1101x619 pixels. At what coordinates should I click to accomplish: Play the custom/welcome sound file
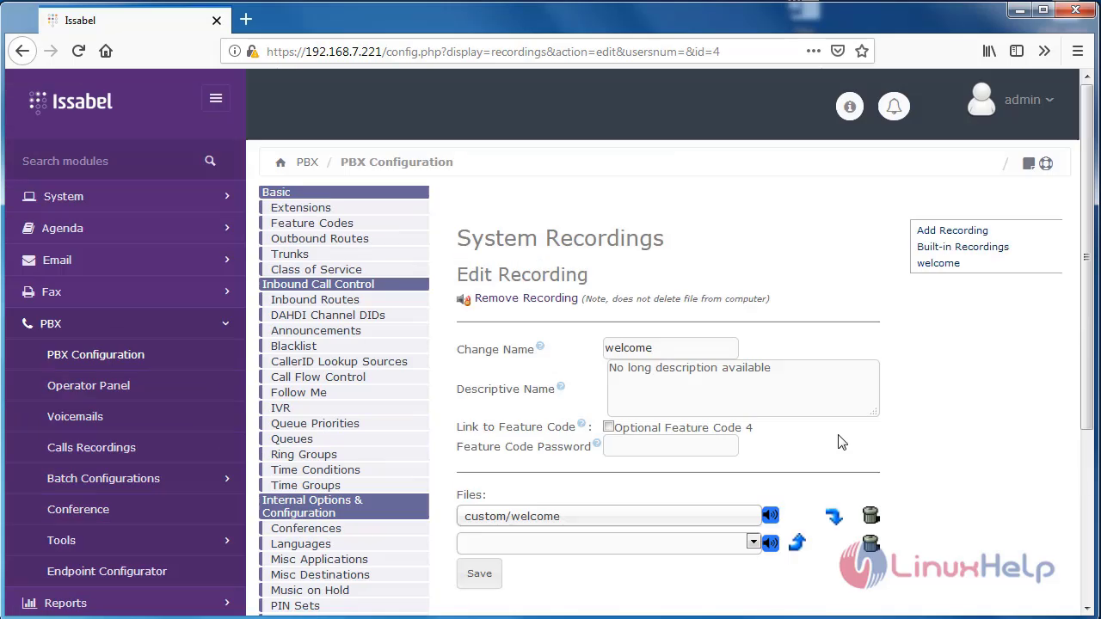[x=770, y=515]
